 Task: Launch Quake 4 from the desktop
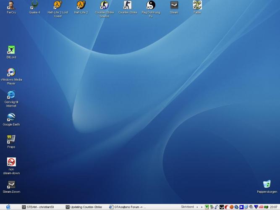[34, 5]
